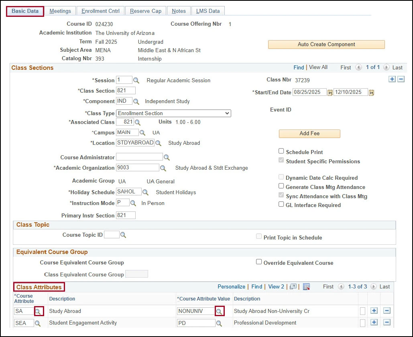Enable Generate Class Mtg Attendance

(281, 186)
